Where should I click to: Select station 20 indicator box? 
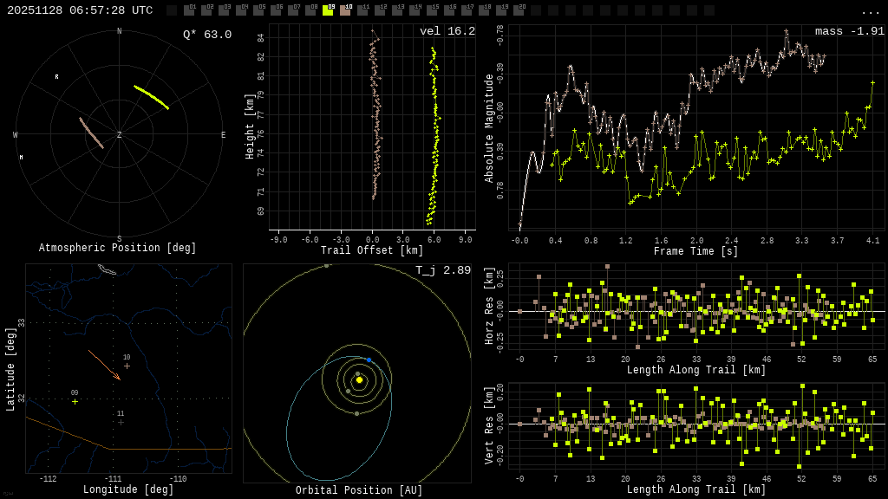pos(519,10)
